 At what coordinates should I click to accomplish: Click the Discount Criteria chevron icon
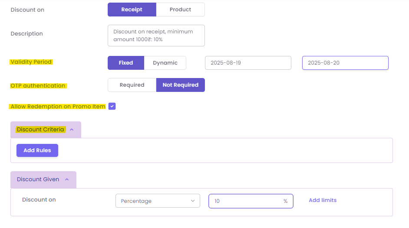pos(72,130)
